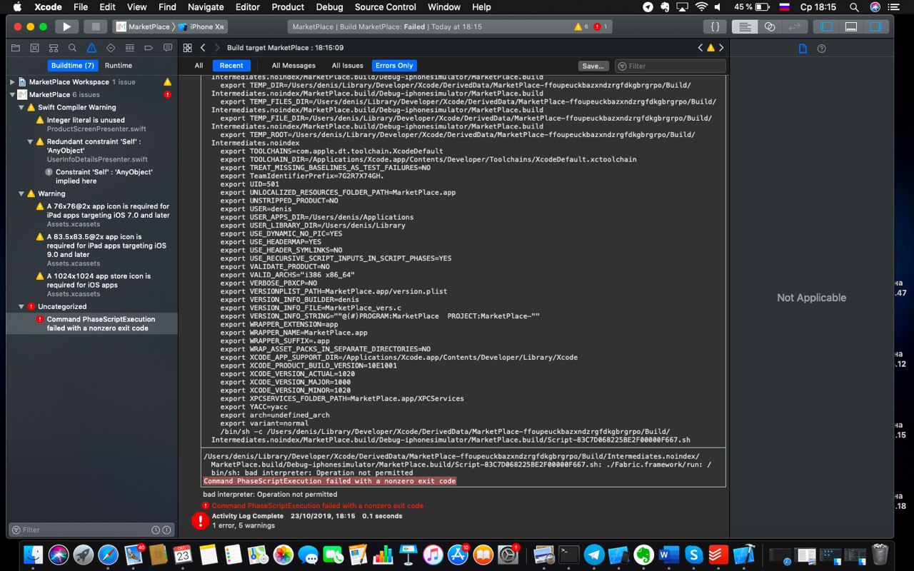The height and width of the screenshot is (571, 914).
Task: Open the MarketPlace scheme selector
Action: click(143, 26)
